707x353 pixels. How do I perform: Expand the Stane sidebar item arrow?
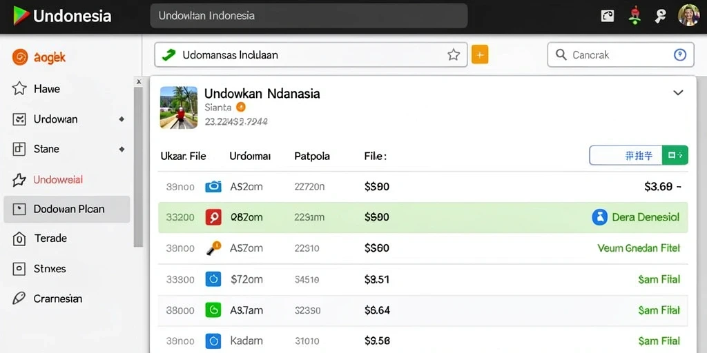pyautogui.click(x=122, y=149)
